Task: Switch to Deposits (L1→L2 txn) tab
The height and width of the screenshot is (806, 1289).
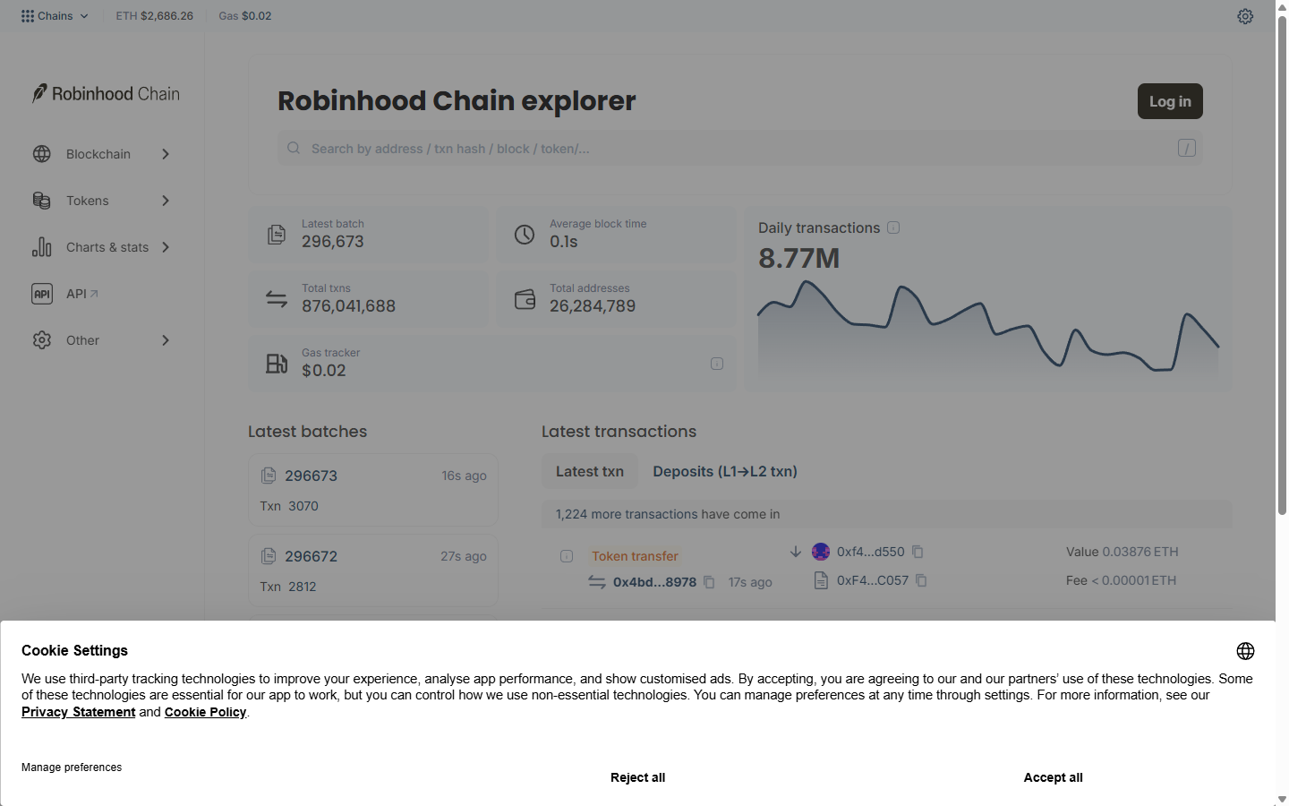Action: [x=725, y=471]
